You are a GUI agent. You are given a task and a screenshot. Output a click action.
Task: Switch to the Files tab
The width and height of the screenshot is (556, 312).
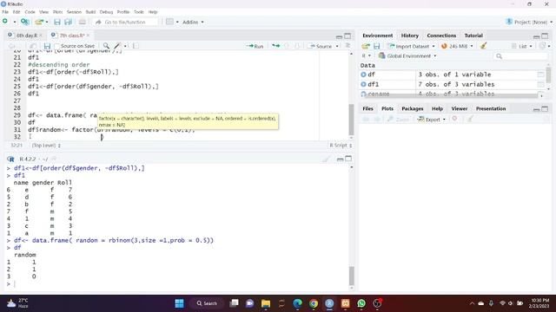coord(367,108)
